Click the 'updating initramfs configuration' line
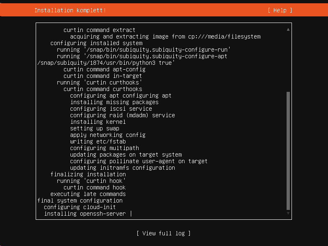 pyautogui.click(x=123, y=168)
